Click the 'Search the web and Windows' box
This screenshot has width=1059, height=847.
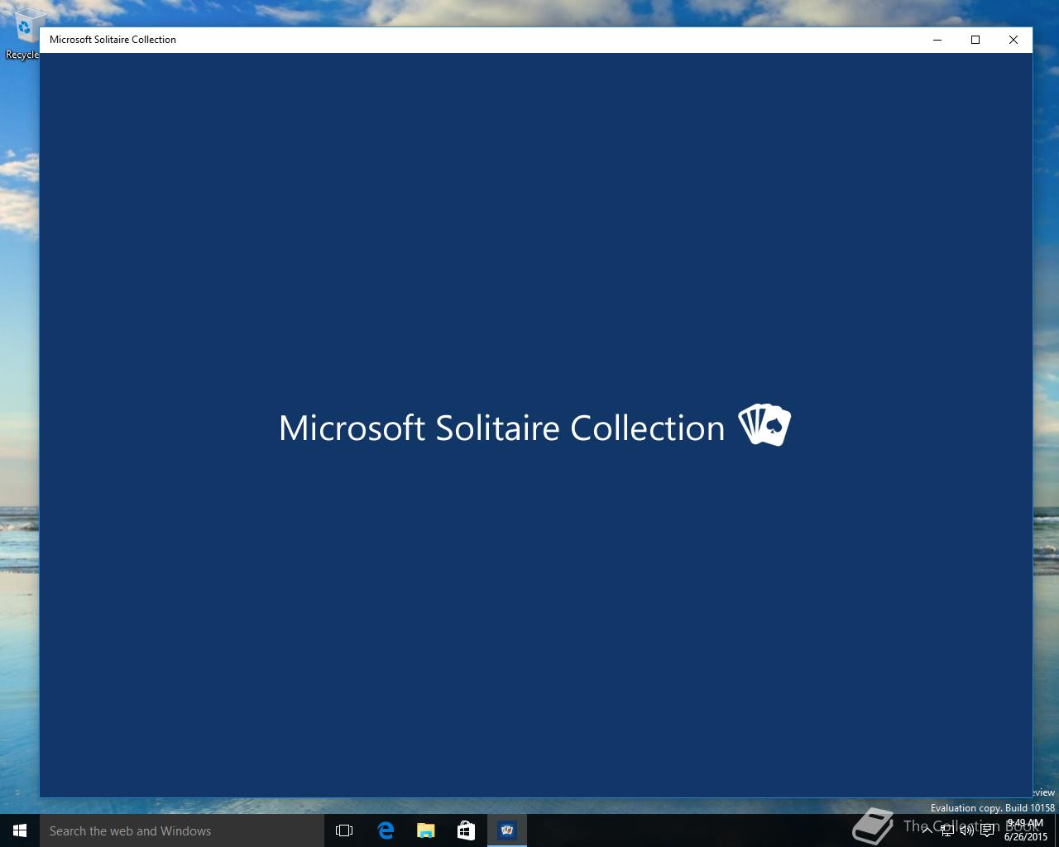[182, 830]
